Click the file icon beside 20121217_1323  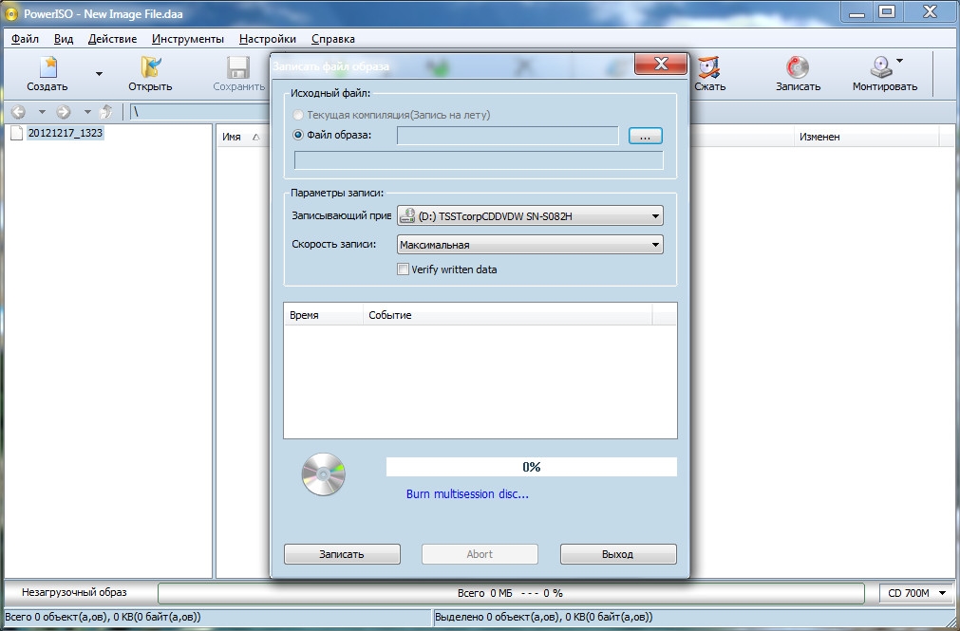(x=16, y=133)
